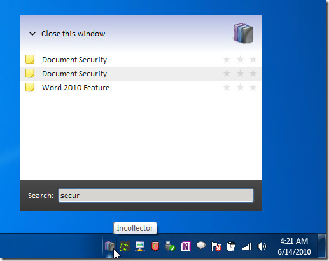This screenshot has width=329, height=261.
Task: Open Action Center flag icon
Action: coord(216,246)
